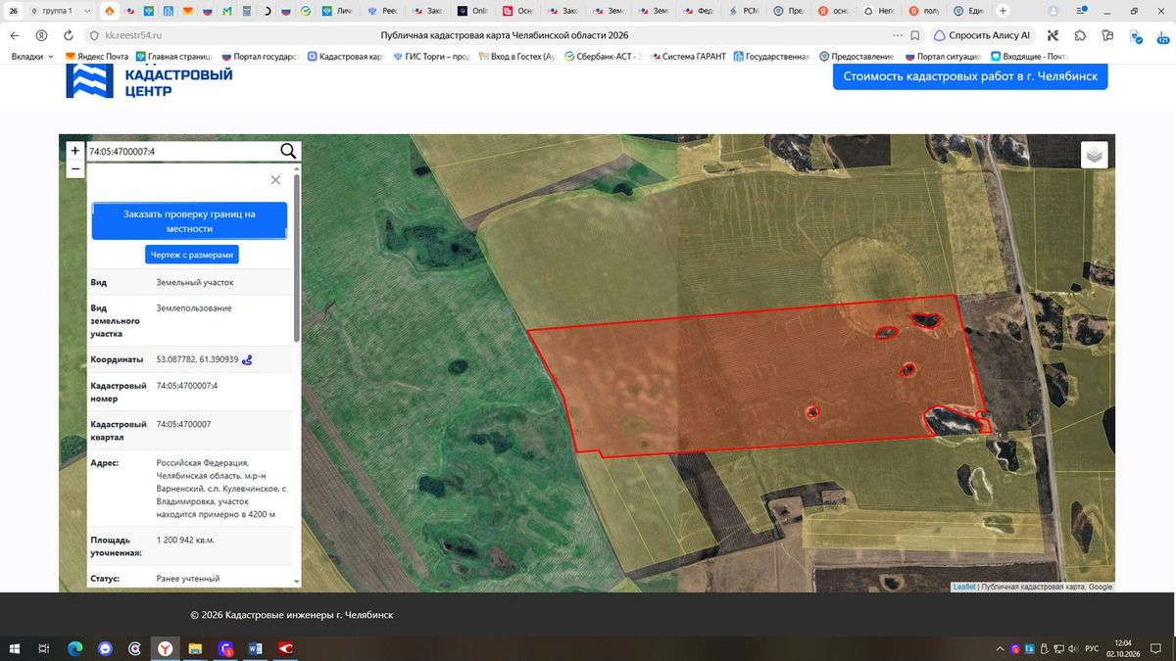Ask Alice AI via 'Спросить Алису AI'

point(982,35)
